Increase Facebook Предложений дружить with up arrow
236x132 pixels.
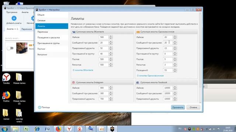(175, 98)
